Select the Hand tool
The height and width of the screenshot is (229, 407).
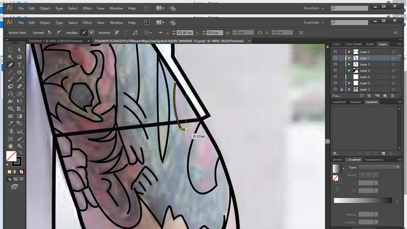coord(10,146)
